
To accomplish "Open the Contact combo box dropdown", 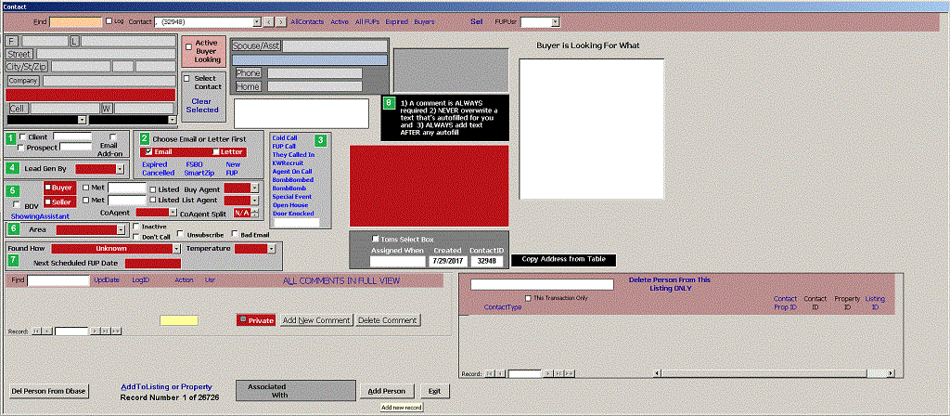I will [x=256, y=20].
